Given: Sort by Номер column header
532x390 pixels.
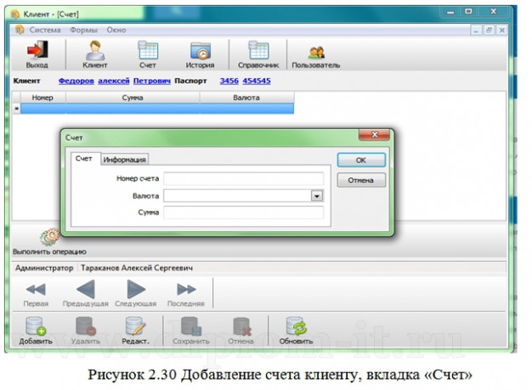Looking at the screenshot, I should pos(42,97).
